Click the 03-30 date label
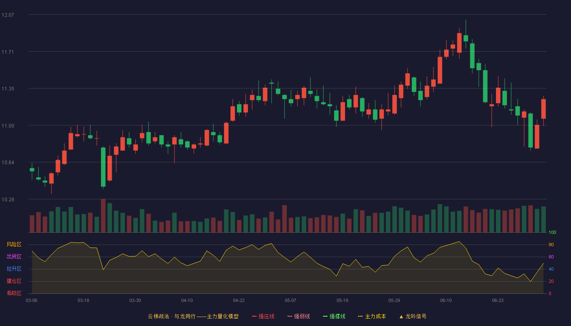The width and height of the screenshot is (571, 326). [x=135, y=300]
